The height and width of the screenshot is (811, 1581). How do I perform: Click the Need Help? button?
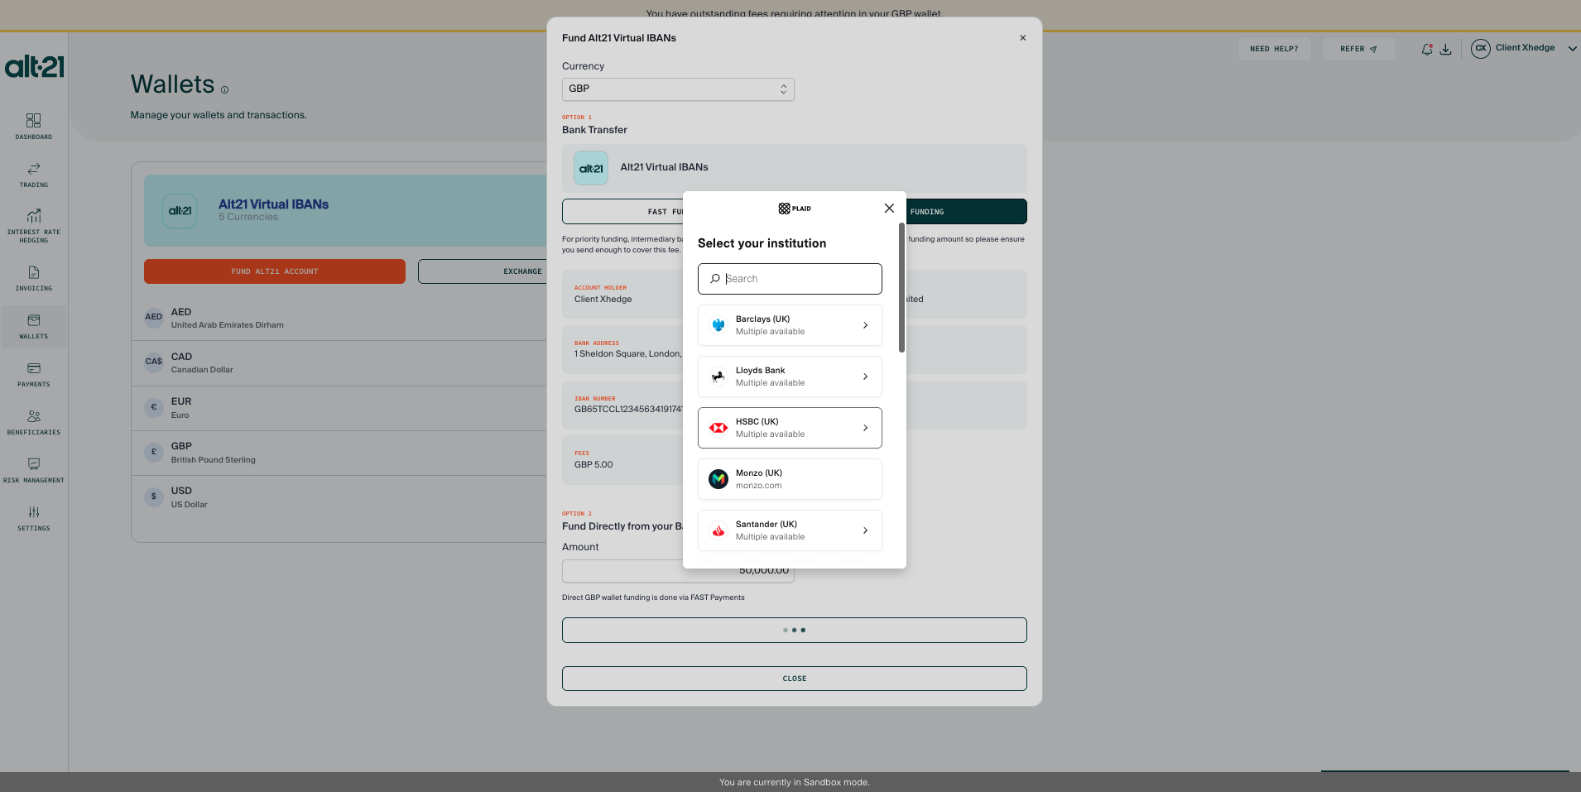pyautogui.click(x=1274, y=49)
